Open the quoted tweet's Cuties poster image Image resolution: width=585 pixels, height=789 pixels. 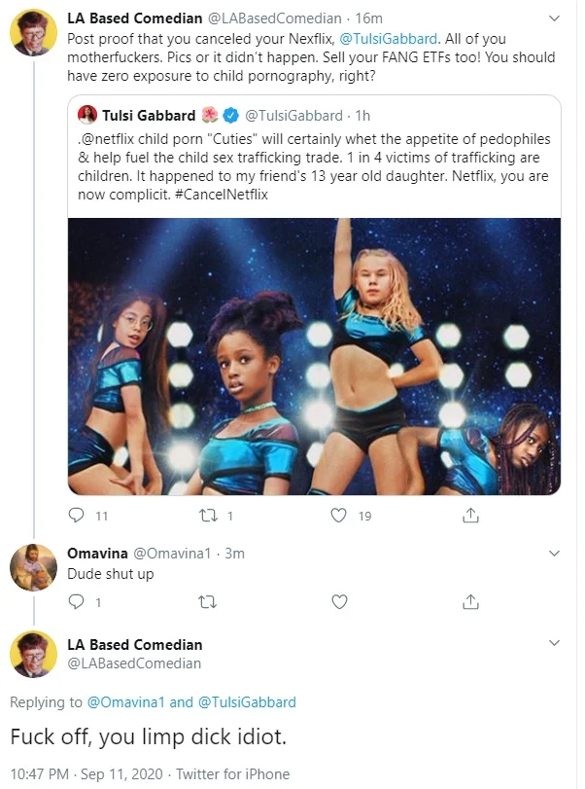(x=314, y=356)
